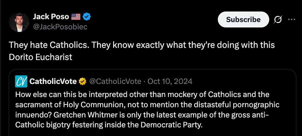Image resolution: width=302 pixels, height=136 pixels.
Task: Click the Grok slashed-circle icon
Action: [277, 19]
